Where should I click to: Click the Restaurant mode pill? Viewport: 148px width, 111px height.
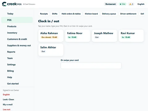110,4
